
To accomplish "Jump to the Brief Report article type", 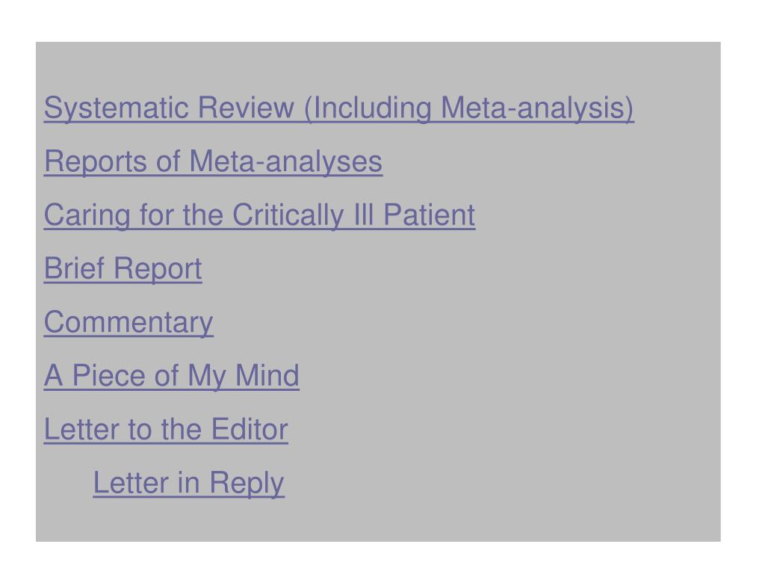I will click(123, 268).
